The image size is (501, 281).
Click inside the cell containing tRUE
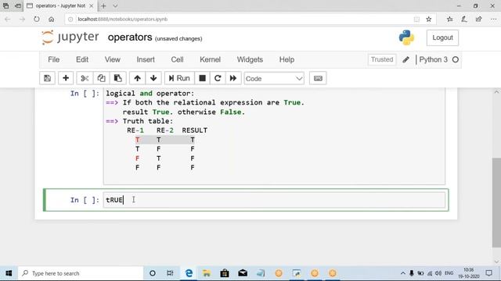click(x=274, y=200)
